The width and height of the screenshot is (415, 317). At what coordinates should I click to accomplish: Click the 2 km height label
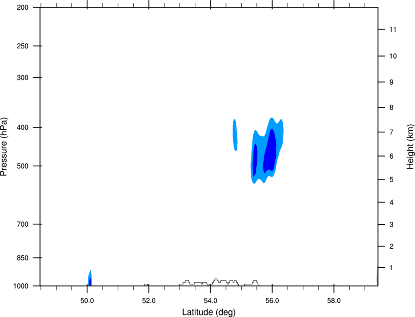tap(391, 246)
